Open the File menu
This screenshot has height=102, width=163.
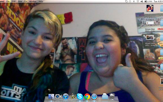pos(8,2)
